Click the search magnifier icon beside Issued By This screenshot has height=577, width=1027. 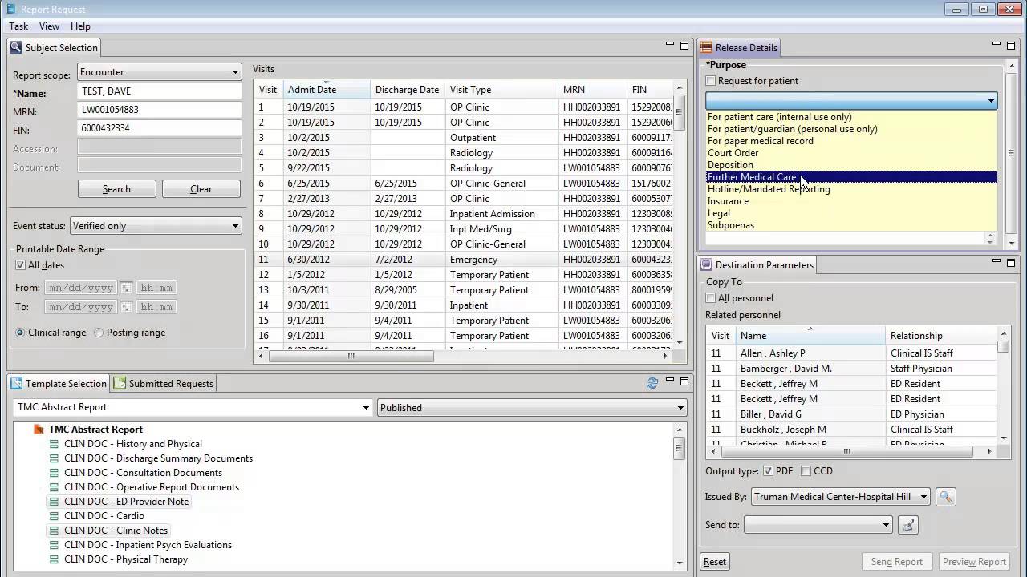[x=946, y=497]
